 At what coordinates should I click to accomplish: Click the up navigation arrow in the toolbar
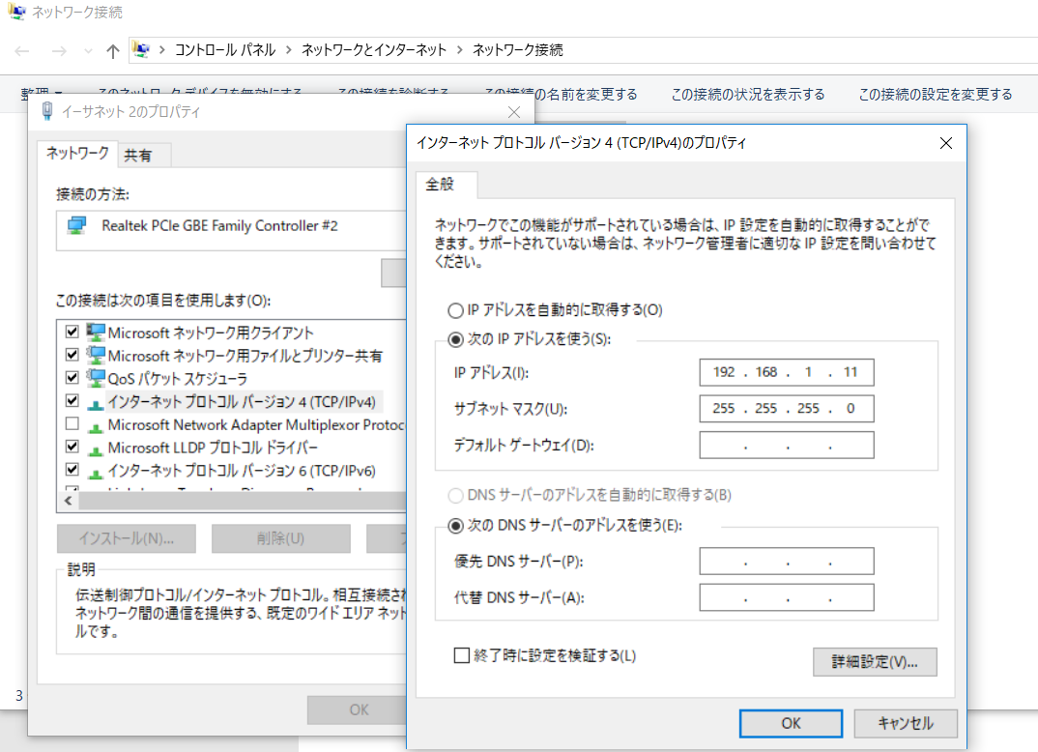pyautogui.click(x=112, y=49)
